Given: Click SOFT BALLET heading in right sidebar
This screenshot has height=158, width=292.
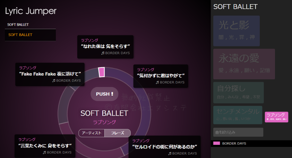Looking at the screenshot, I should pos(235,7).
